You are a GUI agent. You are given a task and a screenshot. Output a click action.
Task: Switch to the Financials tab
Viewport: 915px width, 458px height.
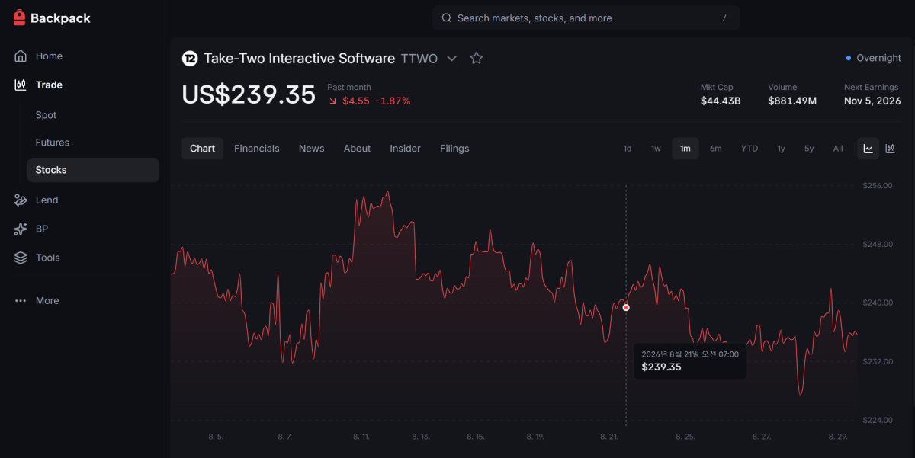[x=257, y=149]
